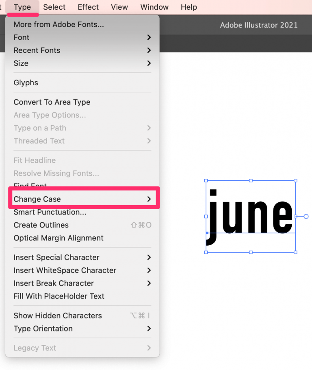Expand the Font submenu chevron
The width and height of the screenshot is (312, 370).
click(149, 37)
